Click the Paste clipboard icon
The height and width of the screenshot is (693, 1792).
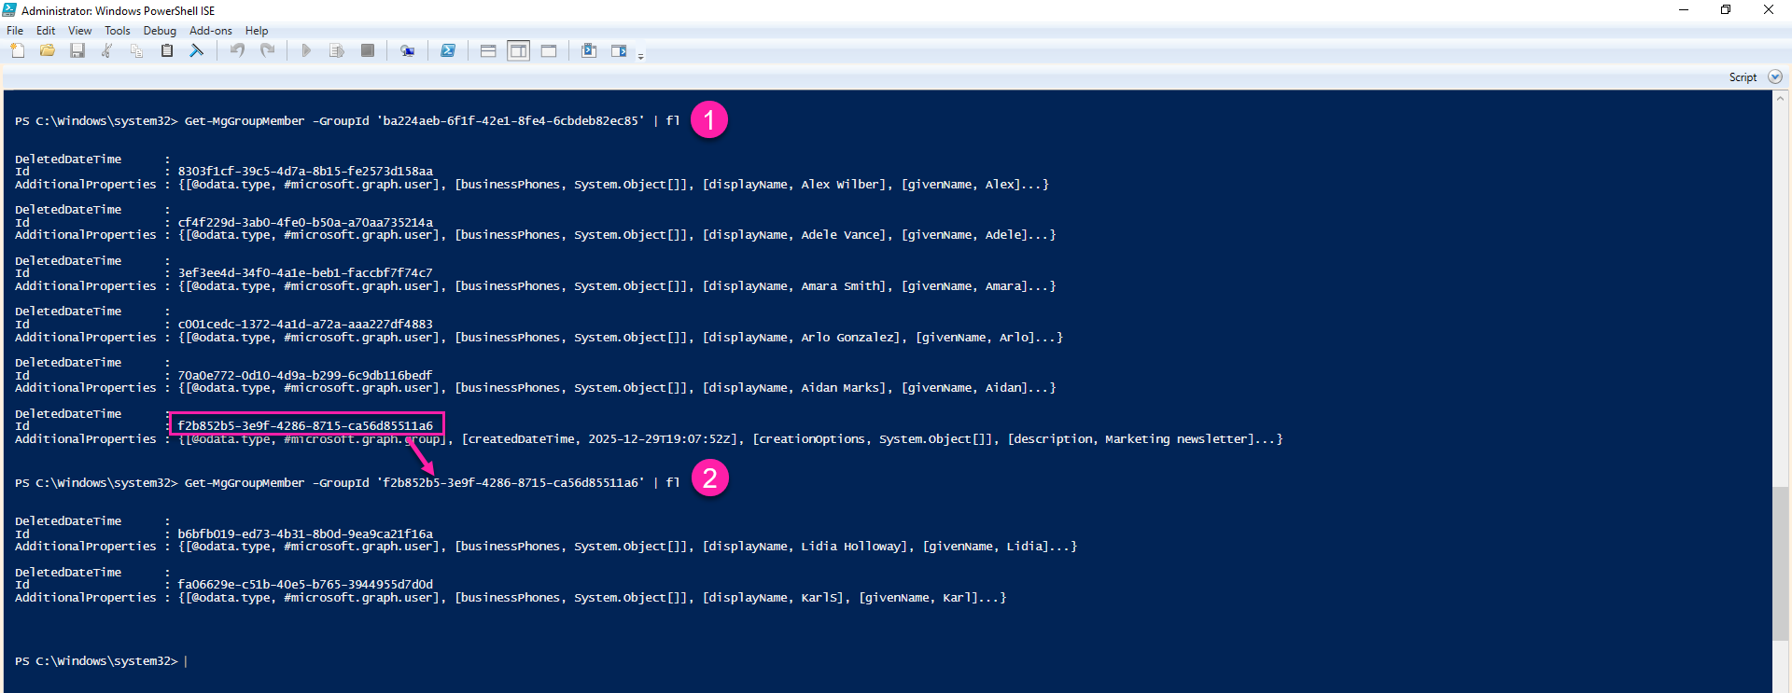tap(167, 50)
